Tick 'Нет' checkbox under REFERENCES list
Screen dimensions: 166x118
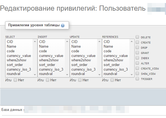[x=112, y=80]
